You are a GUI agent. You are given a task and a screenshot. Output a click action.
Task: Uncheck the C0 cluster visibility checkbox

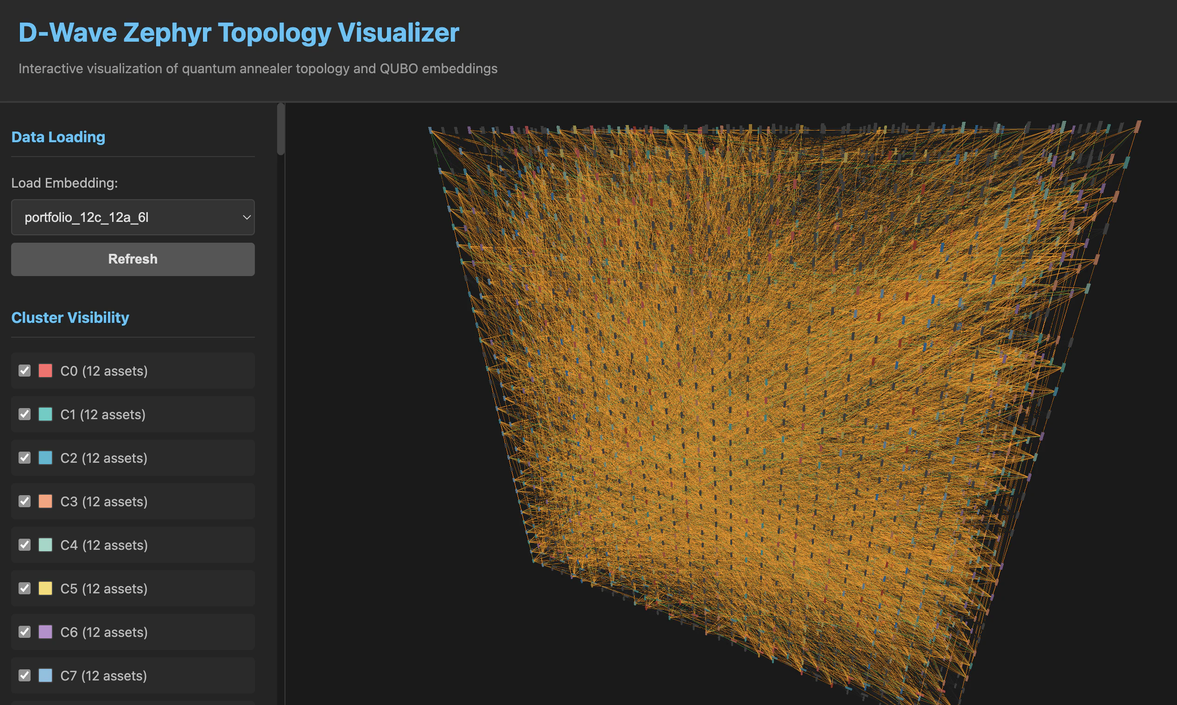pos(25,371)
